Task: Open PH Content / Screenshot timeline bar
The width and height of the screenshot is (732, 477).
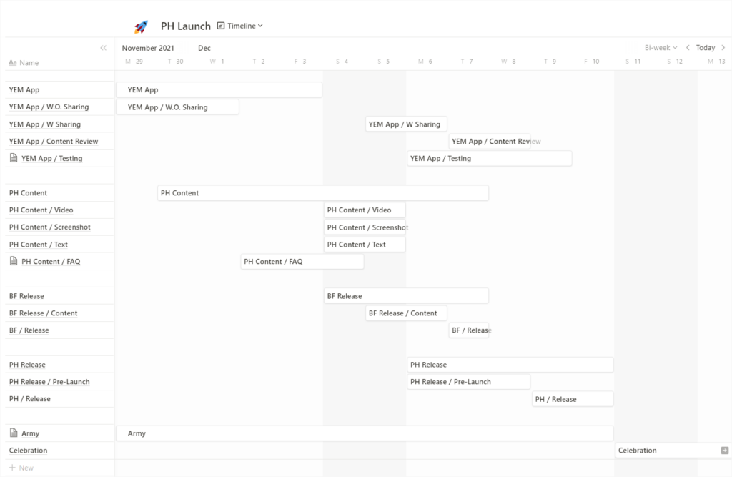Action: click(x=365, y=227)
